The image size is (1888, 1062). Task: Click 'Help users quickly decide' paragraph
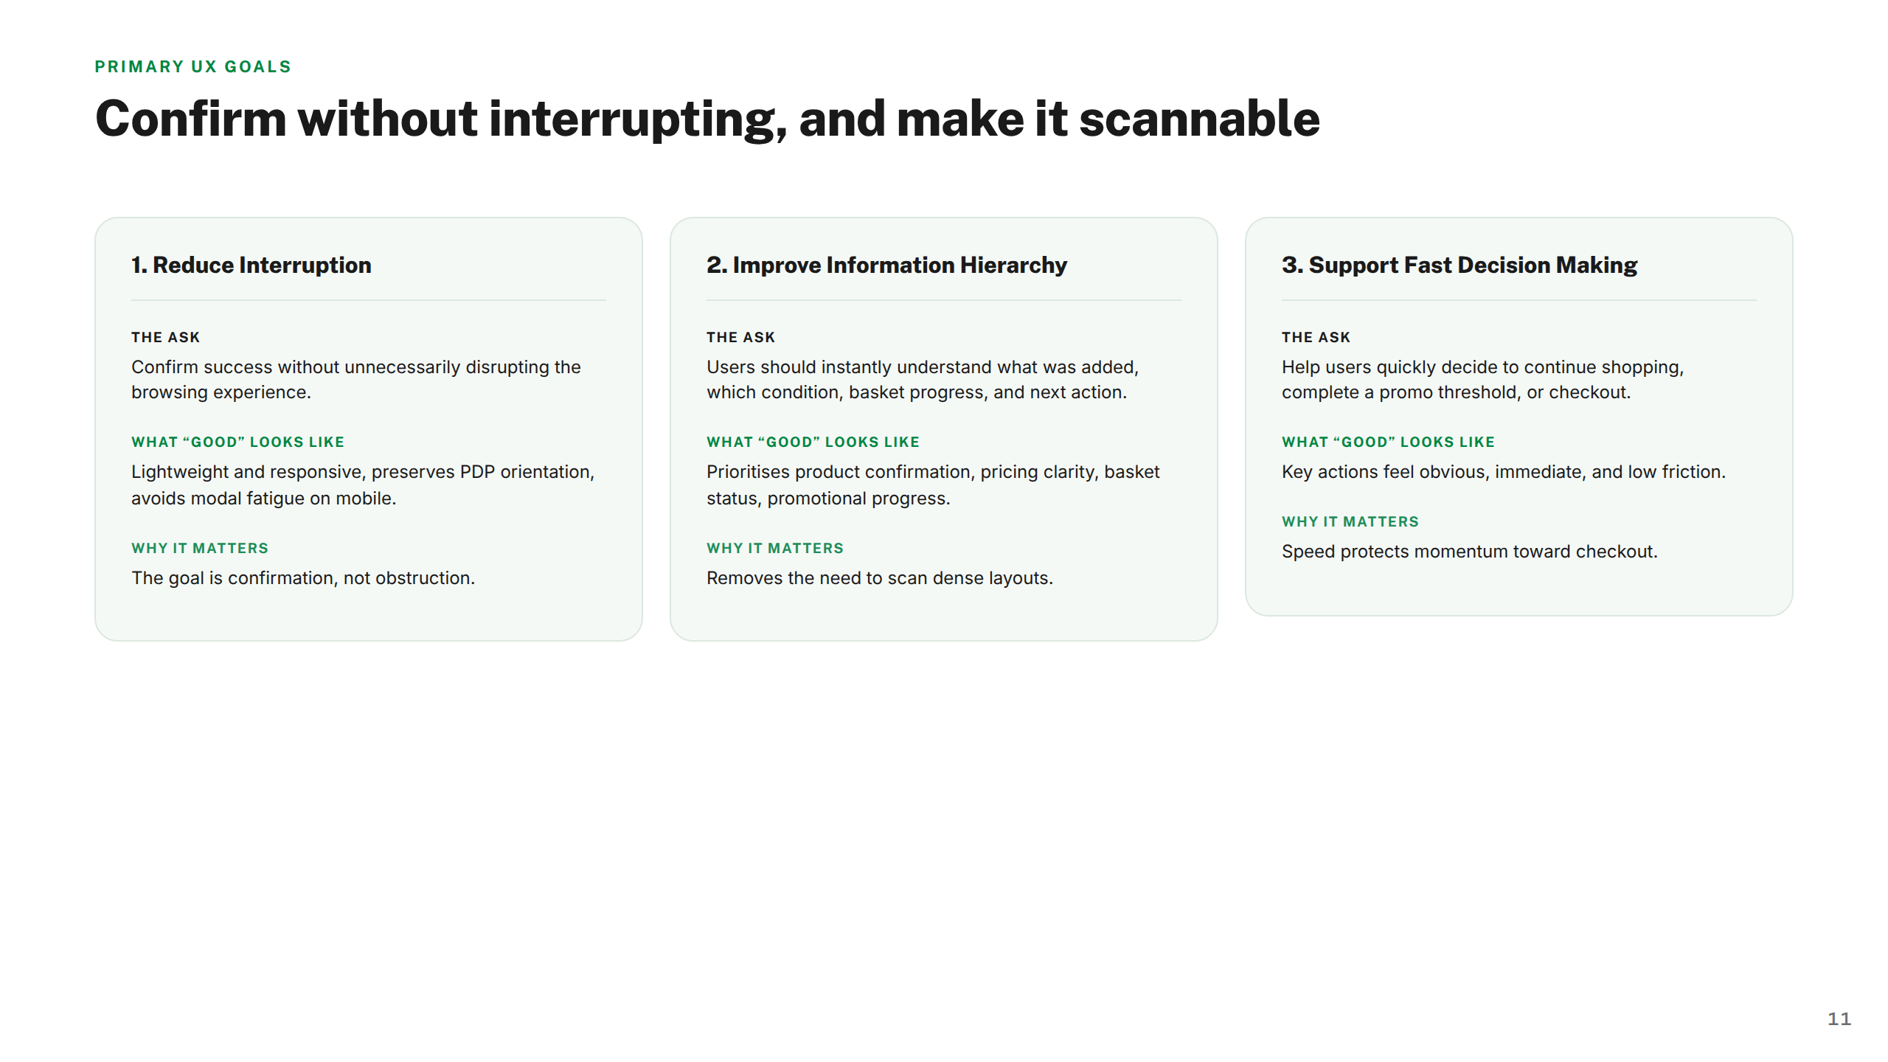pyautogui.click(x=1482, y=380)
